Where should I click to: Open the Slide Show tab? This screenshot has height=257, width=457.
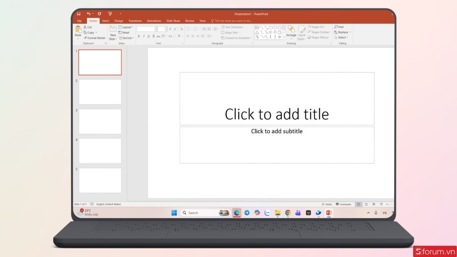(173, 21)
